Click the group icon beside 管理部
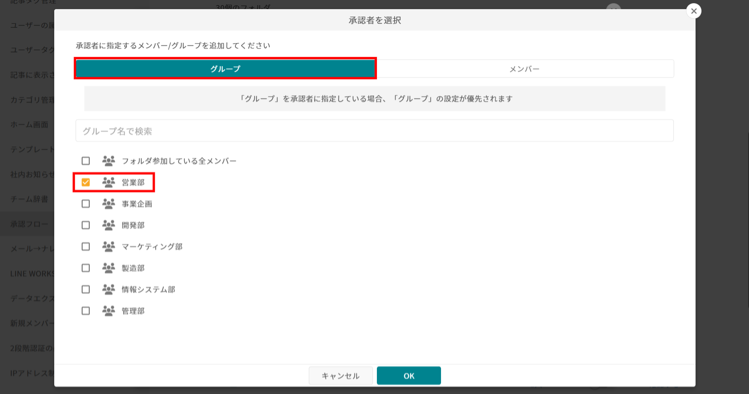Screen dimensions: 749x394 click(x=108, y=311)
